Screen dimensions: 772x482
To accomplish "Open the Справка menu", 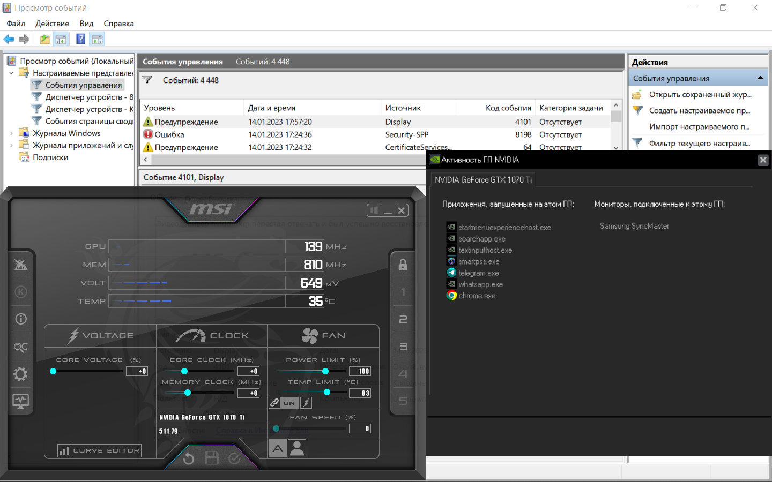I will [118, 24].
